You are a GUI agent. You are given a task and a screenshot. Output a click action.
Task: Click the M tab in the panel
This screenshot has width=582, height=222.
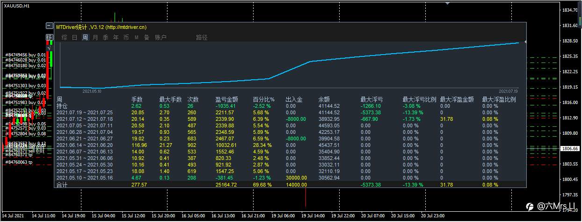(137, 37)
